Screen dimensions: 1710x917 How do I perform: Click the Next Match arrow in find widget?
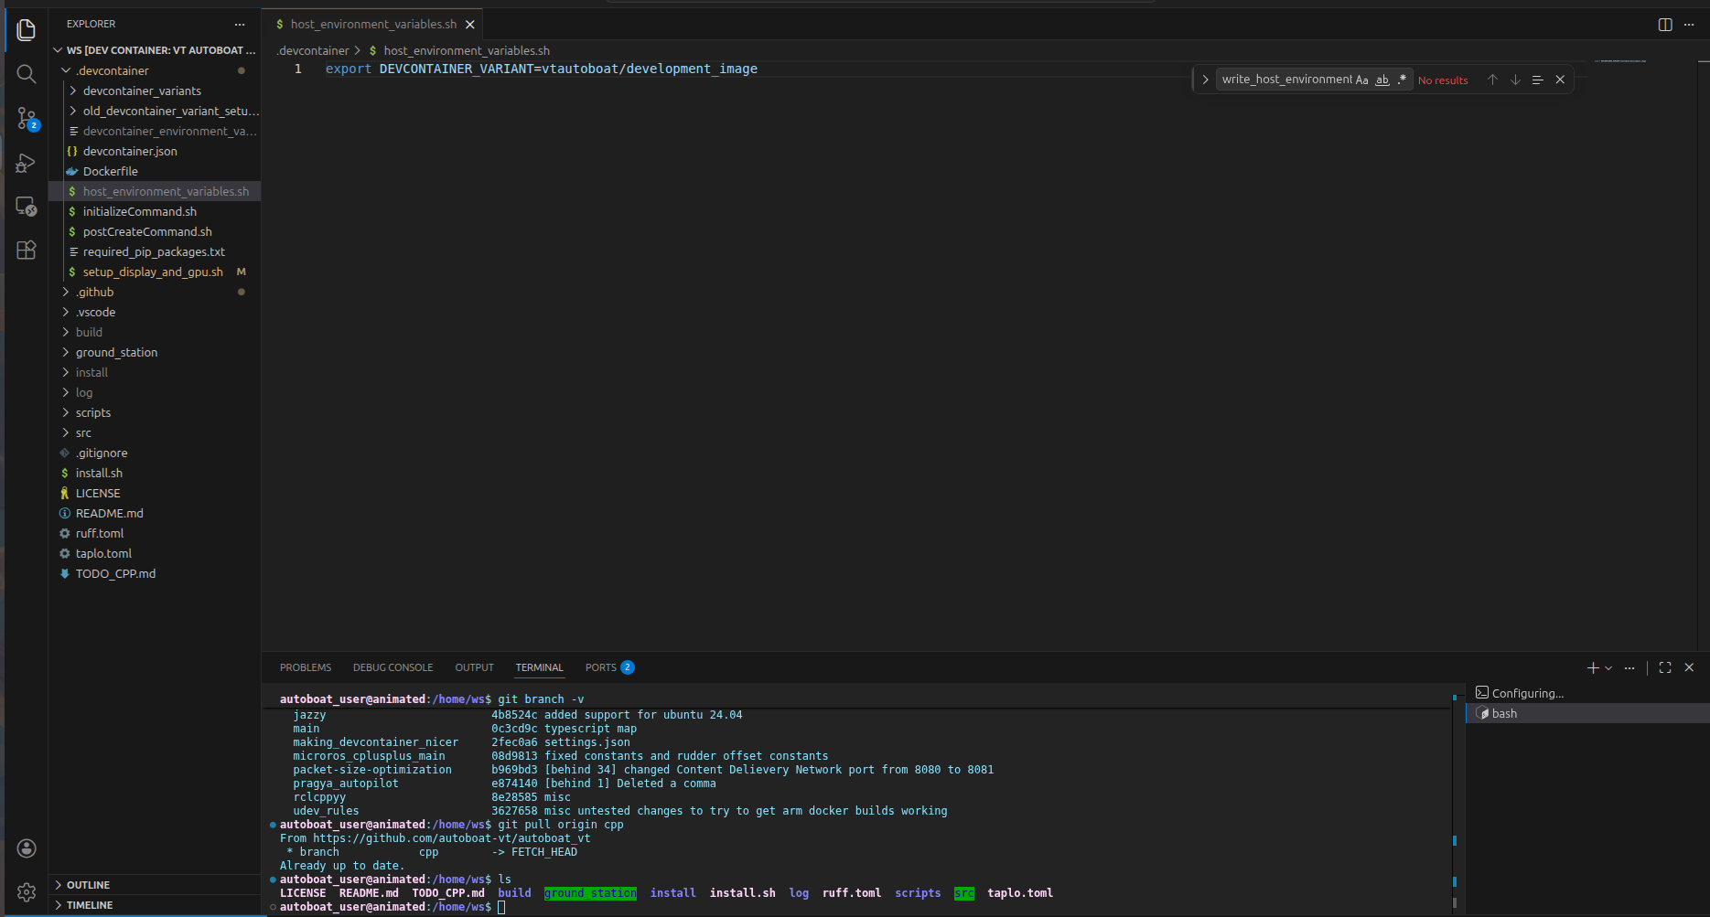[x=1514, y=80]
